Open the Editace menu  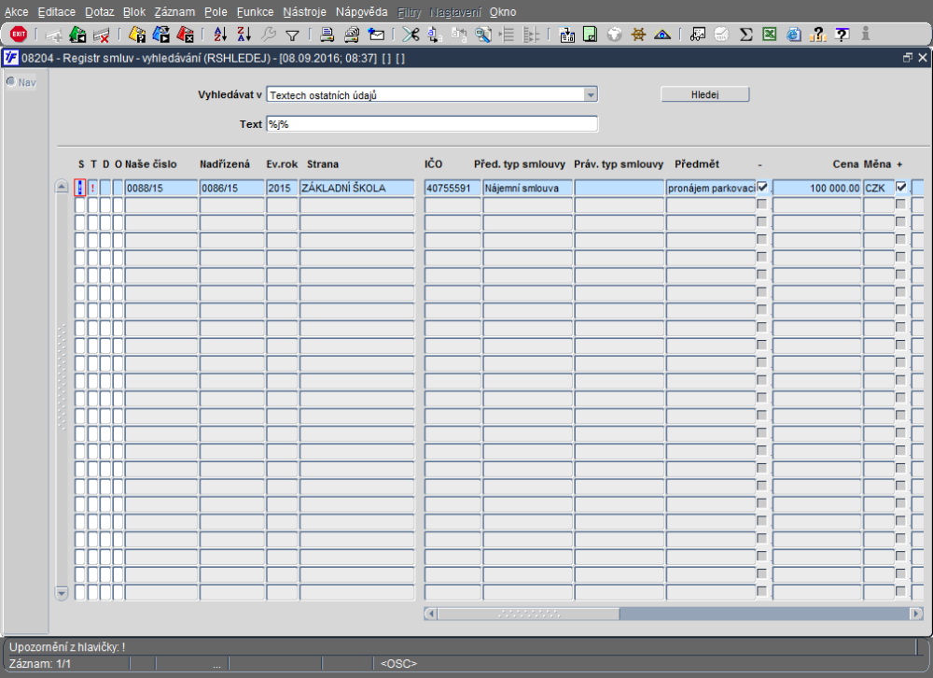57,12
